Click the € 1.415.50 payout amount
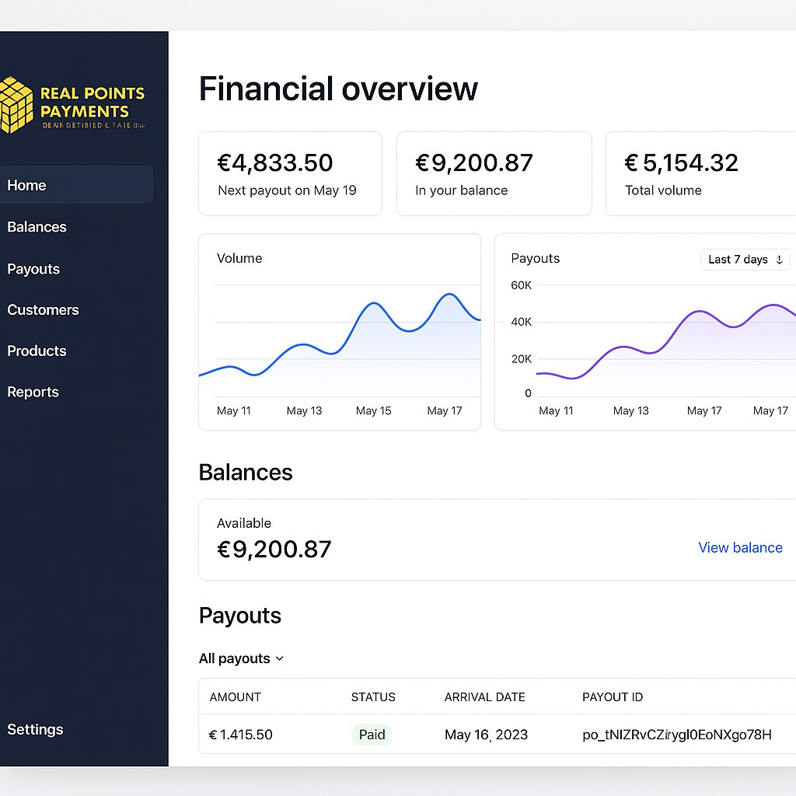The image size is (796, 796). [x=241, y=735]
